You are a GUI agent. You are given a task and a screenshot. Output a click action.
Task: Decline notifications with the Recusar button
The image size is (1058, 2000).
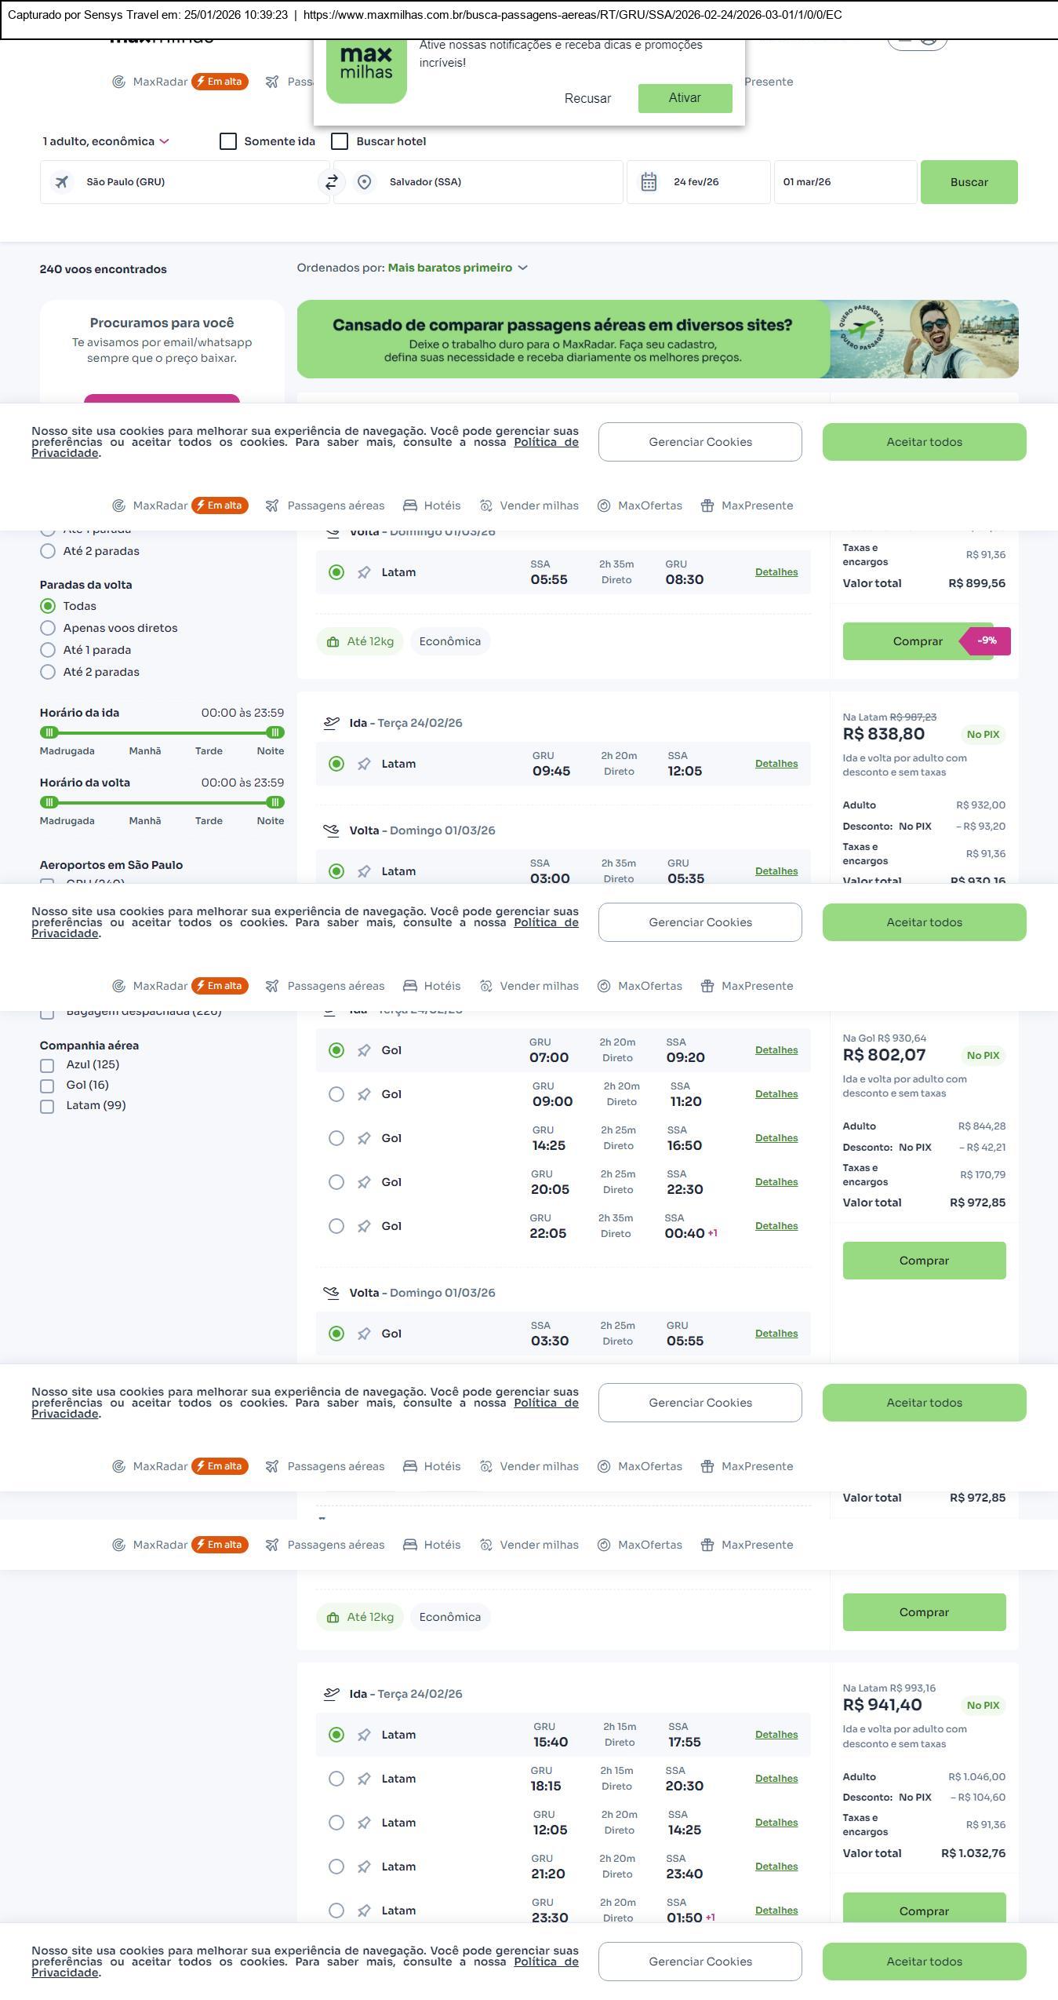[587, 98]
